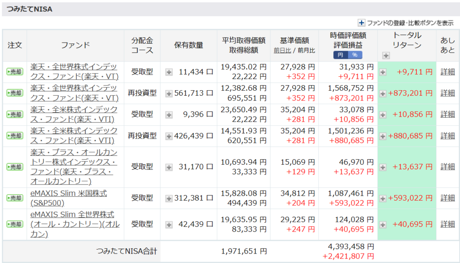The height and width of the screenshot is (263, 460).
Task: Click the 平均取得価額 取得総額 header
Action: (x=243, y=45)
